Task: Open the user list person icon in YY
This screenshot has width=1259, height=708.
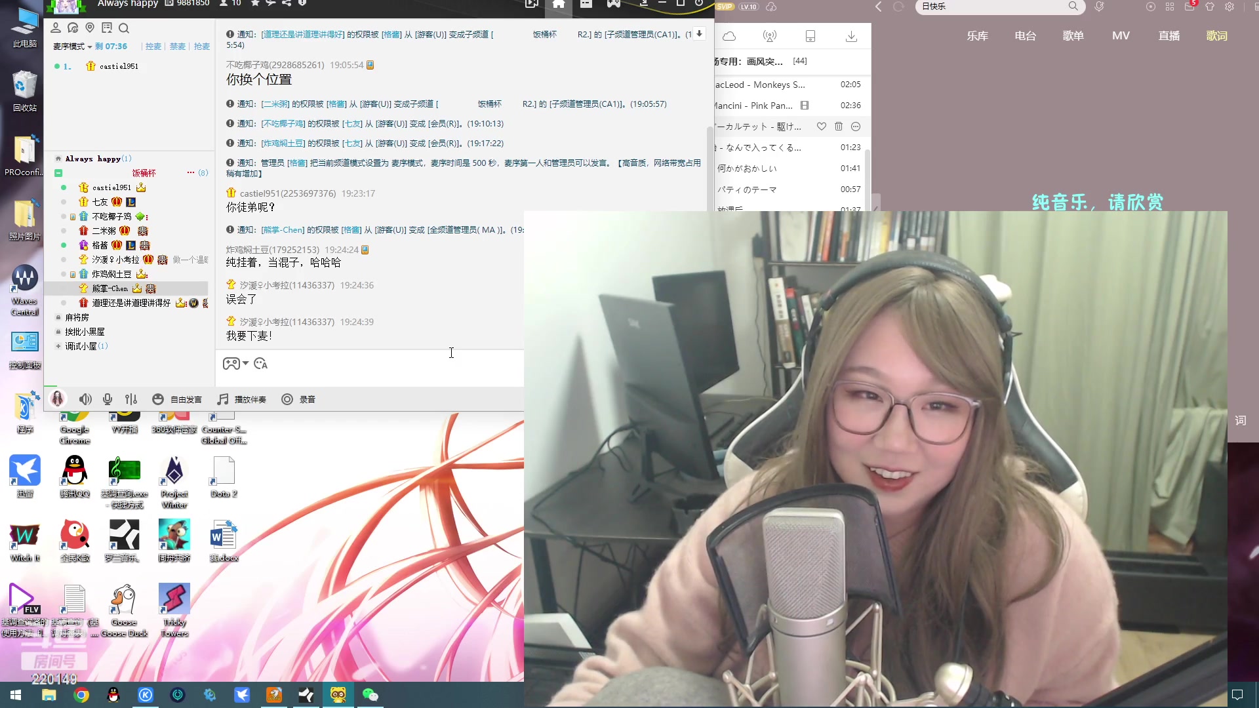Action: pos(56,28)
